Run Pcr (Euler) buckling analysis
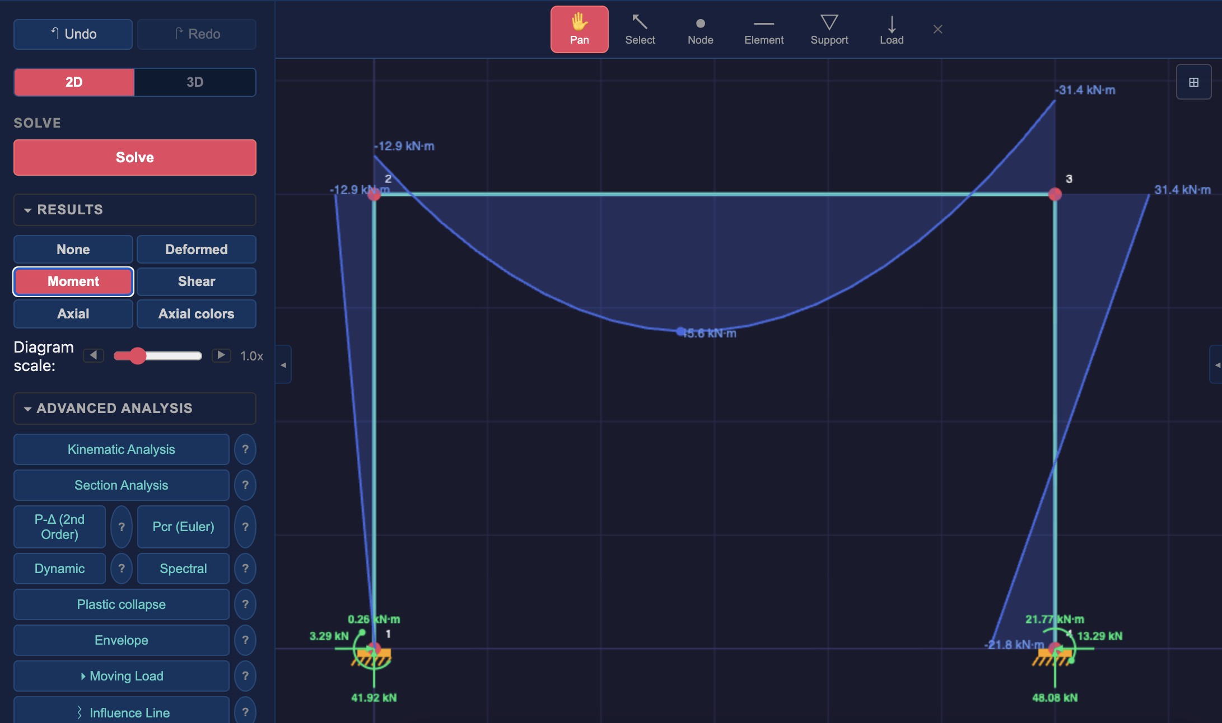 pos(183,527)
